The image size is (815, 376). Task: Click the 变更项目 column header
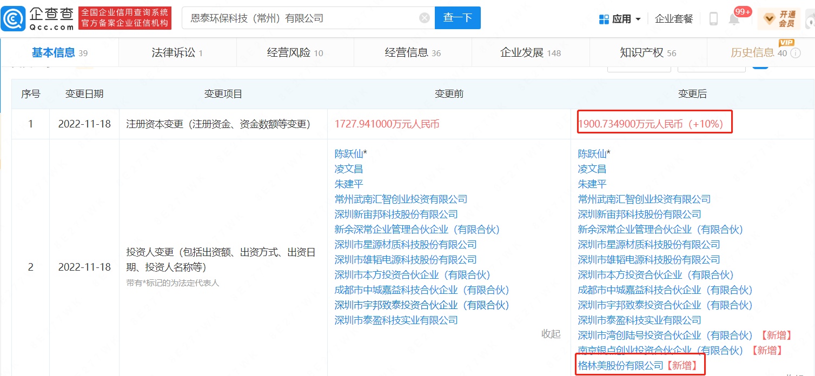pyautogui.click(x=223, y=94)
